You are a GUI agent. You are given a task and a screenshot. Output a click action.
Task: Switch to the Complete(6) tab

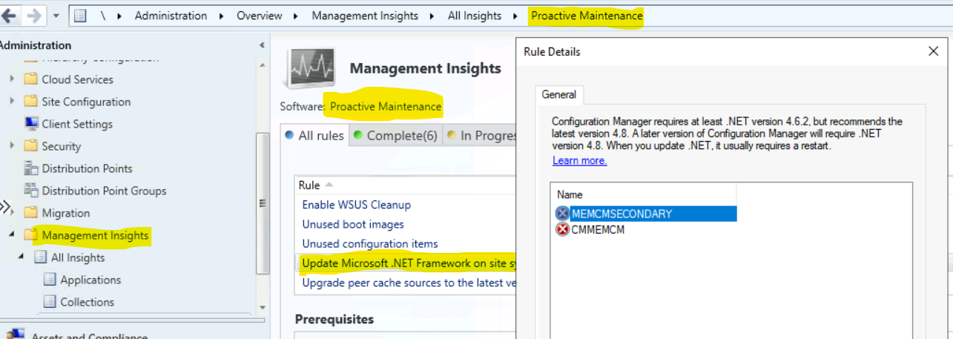(x=395, y=136)
